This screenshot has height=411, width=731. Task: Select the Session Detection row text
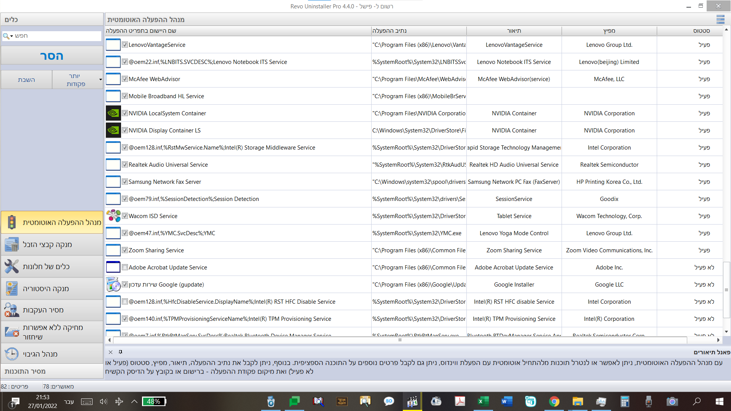194,199
